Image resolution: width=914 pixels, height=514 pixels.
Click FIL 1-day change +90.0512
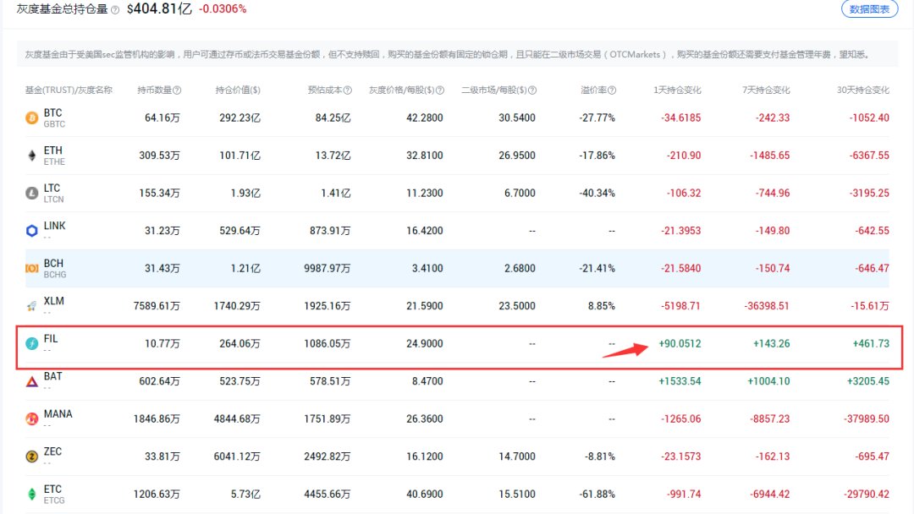click(x=680, y=344)
